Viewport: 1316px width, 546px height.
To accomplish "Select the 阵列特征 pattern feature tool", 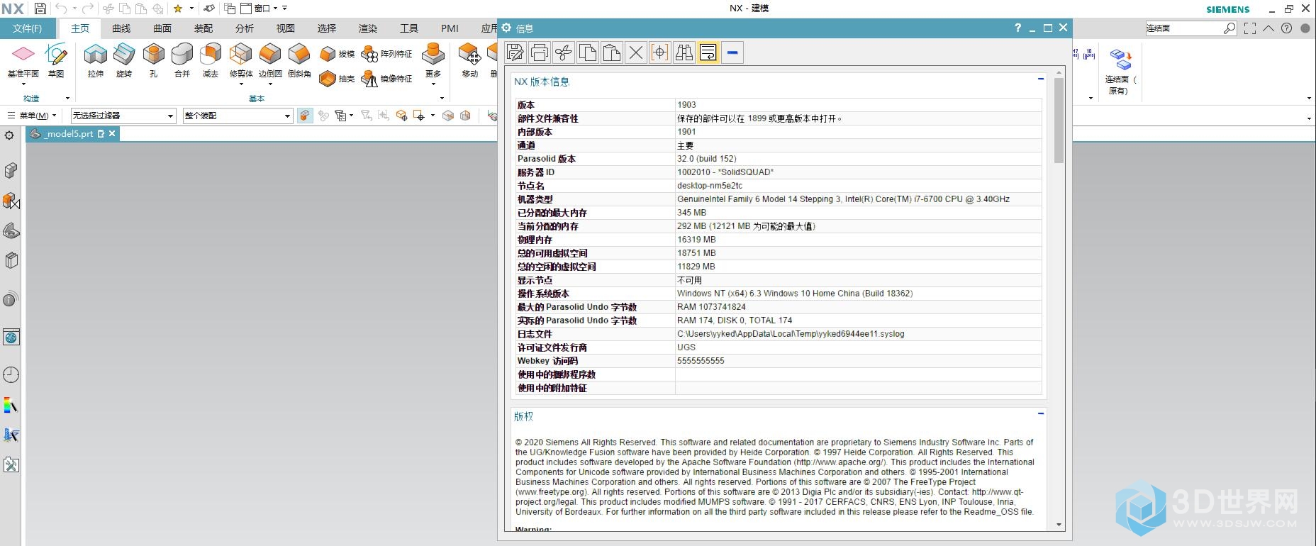I will [386, 54].
